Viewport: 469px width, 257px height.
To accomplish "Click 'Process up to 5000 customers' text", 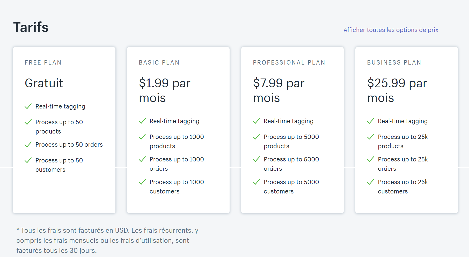I will 291,187.
